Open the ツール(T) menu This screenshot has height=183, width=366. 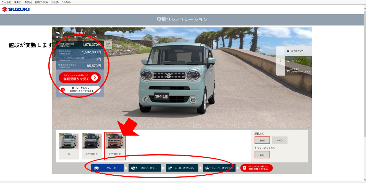[55, 2]
